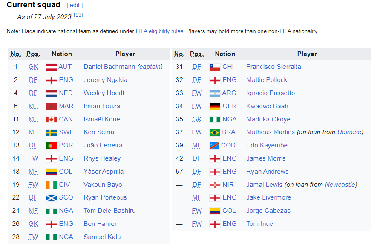Screen dimensions: 377x248
Task: Follow the Newcastle loan club link
Action: pyautogui.click(x=340, y=185)
